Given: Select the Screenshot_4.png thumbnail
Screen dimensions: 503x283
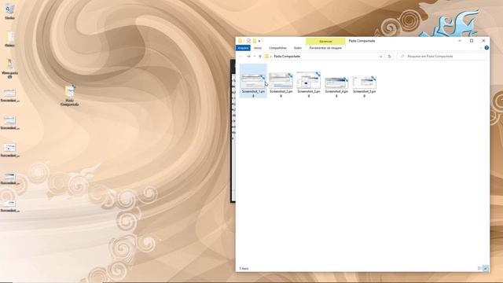Looking at the screenshot, I should [336, 83].
